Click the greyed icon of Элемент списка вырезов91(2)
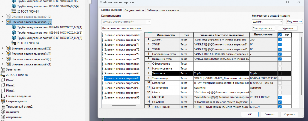The image size is (308, 121). [8, 17]
